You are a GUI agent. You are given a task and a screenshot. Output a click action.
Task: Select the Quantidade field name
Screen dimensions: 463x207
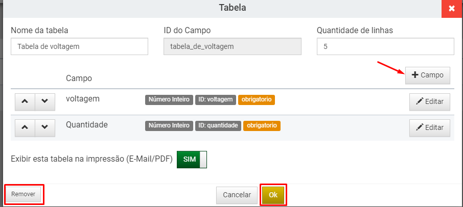tap(87, 125)
